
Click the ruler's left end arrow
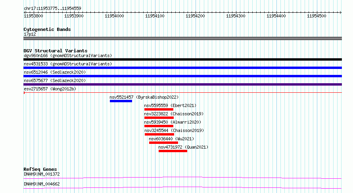[x=25, y=12]
